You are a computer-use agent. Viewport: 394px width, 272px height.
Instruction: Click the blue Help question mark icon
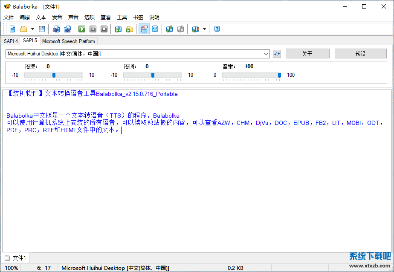(x=217, y=29)
